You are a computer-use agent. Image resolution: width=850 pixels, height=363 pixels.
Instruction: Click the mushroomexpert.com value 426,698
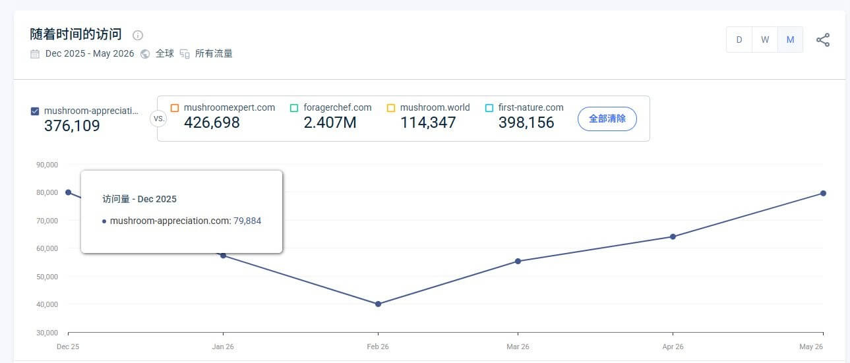(x=212, y=123)
